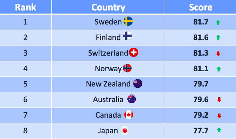Click the Japan flag icon

coord(125,130)
